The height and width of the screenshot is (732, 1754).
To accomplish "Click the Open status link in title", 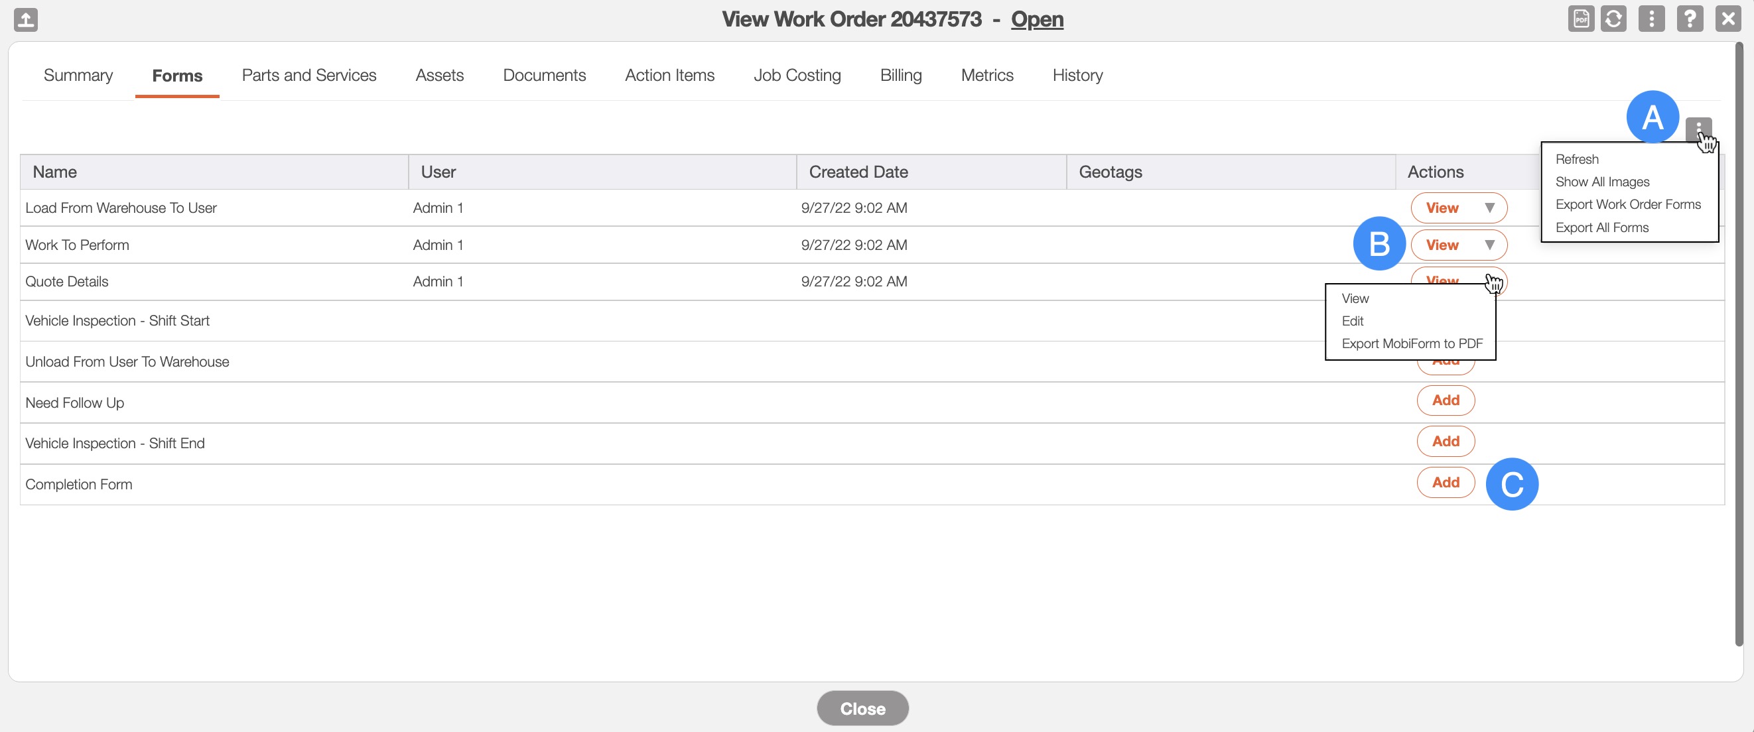I will tap(1036, 19).
